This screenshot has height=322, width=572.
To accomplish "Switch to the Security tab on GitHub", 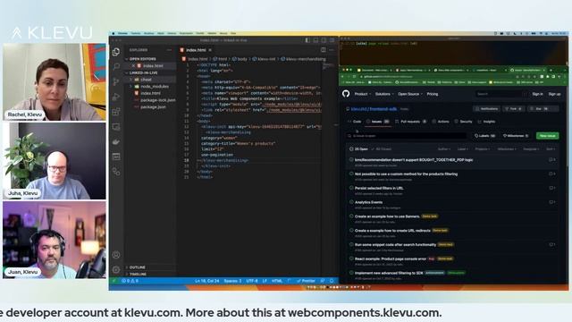I will (463, 122).
